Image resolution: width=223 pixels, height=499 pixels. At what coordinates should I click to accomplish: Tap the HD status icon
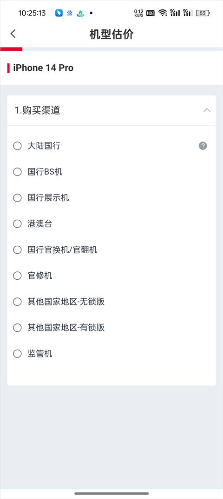[151, 13]
